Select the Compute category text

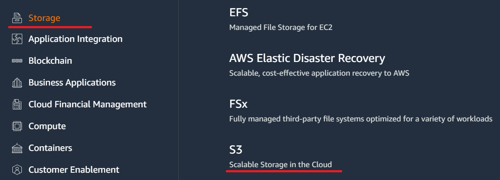[x=47, y=126]
